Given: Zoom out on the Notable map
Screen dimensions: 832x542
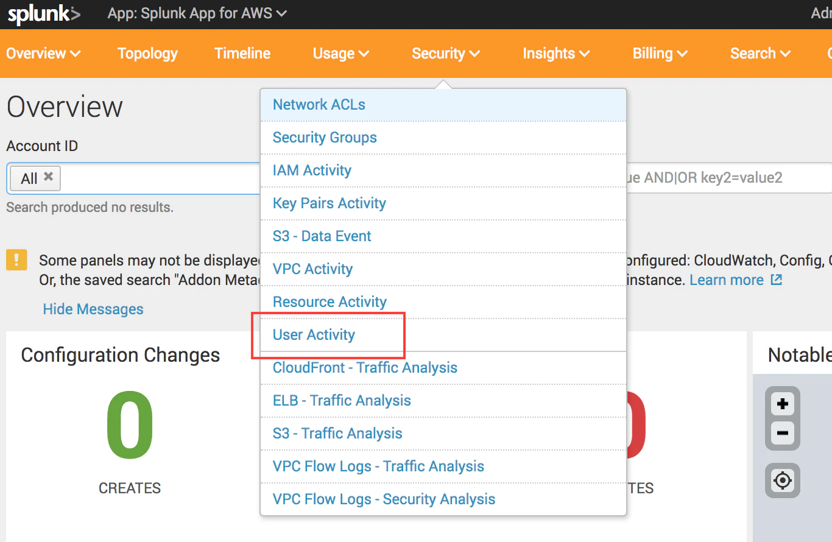Looking at the screenshot, I should pyautogui.click(x=783, y=434).
